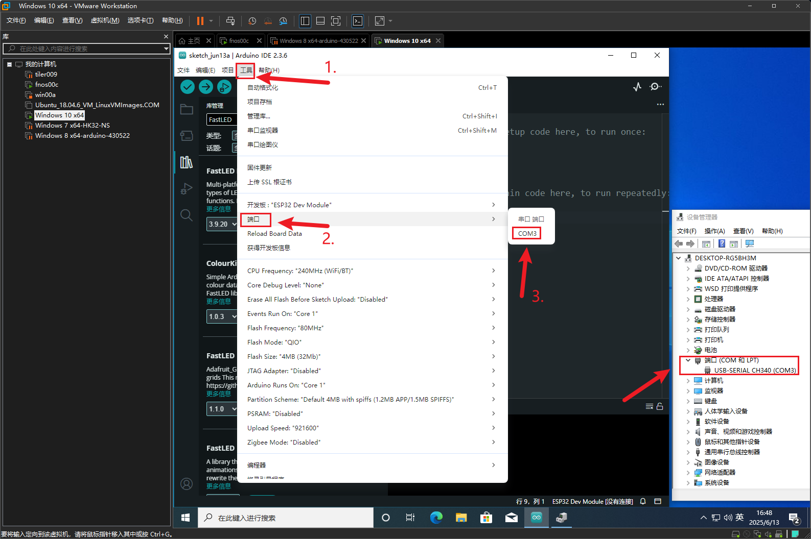Switch to the fnos00c VMware tab
The image size is (811, 539).
click(239, 41)
